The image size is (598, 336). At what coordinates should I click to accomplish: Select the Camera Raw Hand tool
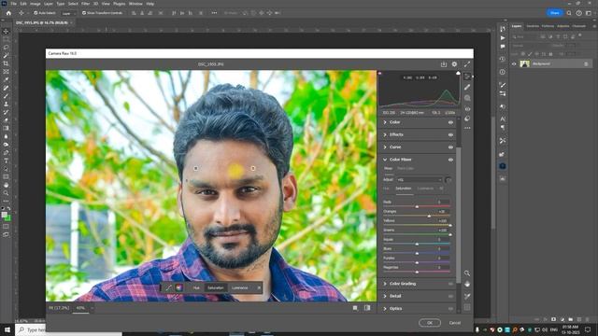pos(467,284)
